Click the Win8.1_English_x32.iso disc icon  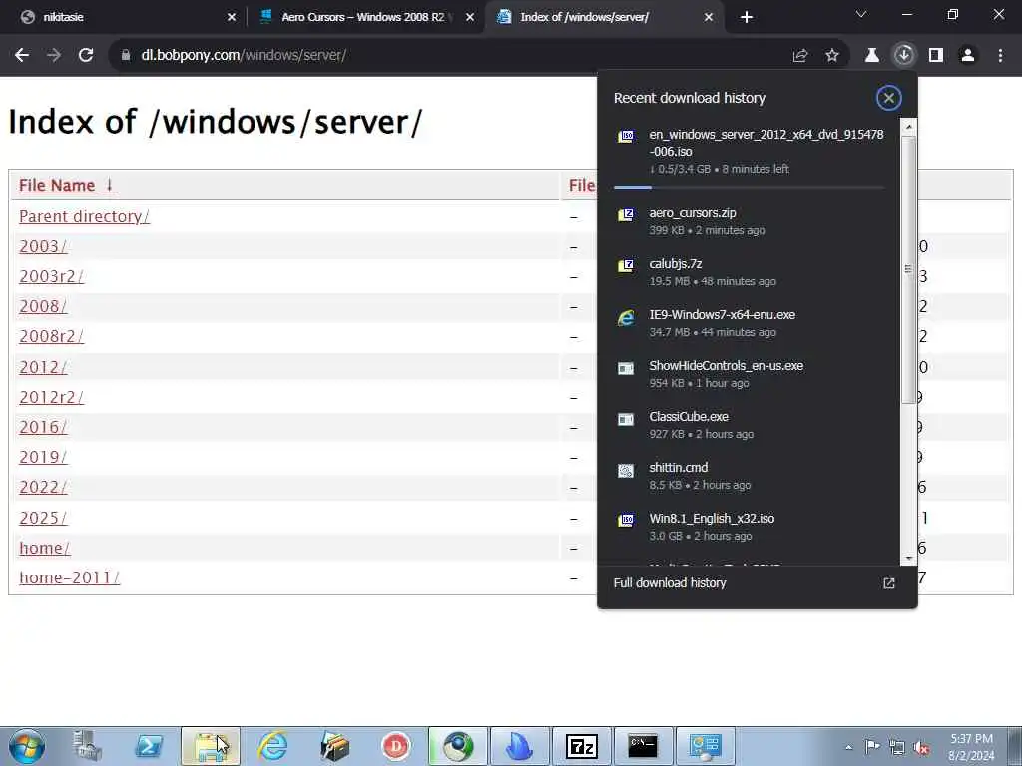(626, 520)
